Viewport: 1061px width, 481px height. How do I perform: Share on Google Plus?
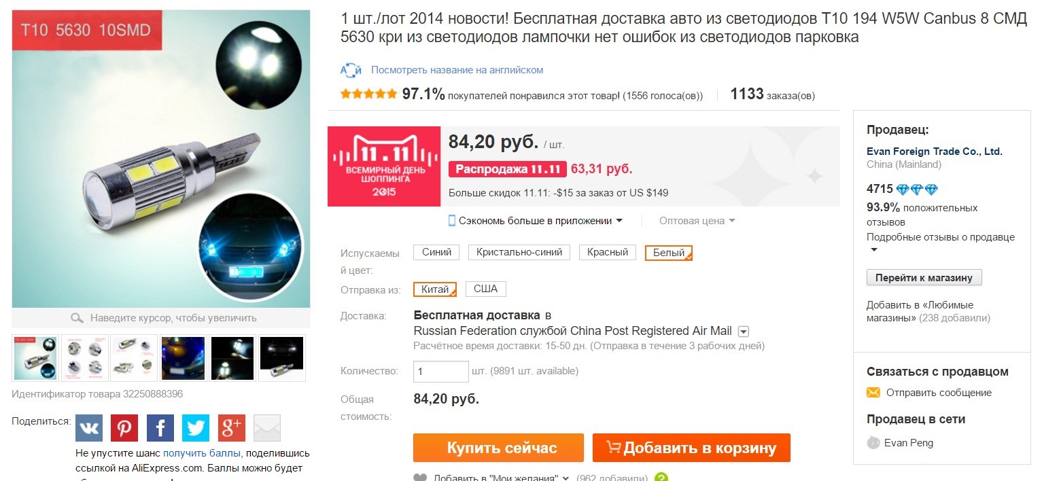coord(231,428)
